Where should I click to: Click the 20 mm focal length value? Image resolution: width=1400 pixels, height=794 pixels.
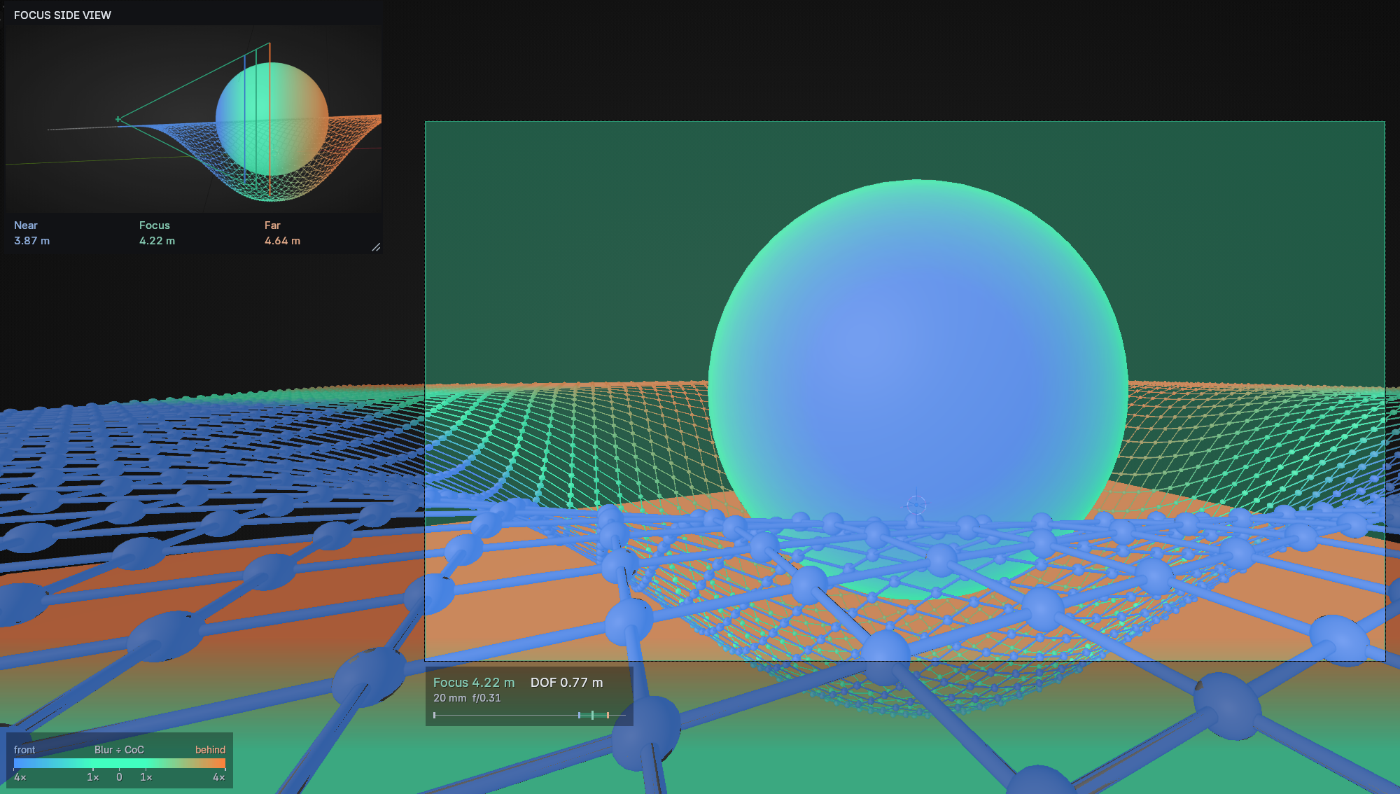[449, 698]
